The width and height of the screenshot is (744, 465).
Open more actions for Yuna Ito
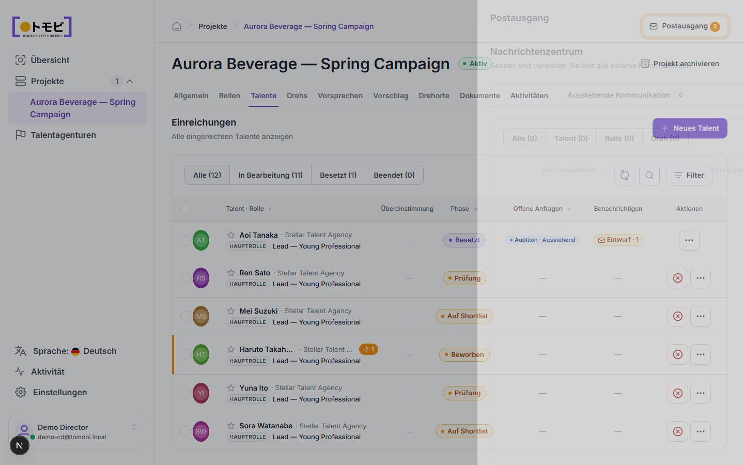[701, 393]
